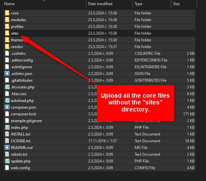Viewport: 206px width, 181px height.
Task: Click the '.htaccess' file name
Action: click(x=19, y=94)
